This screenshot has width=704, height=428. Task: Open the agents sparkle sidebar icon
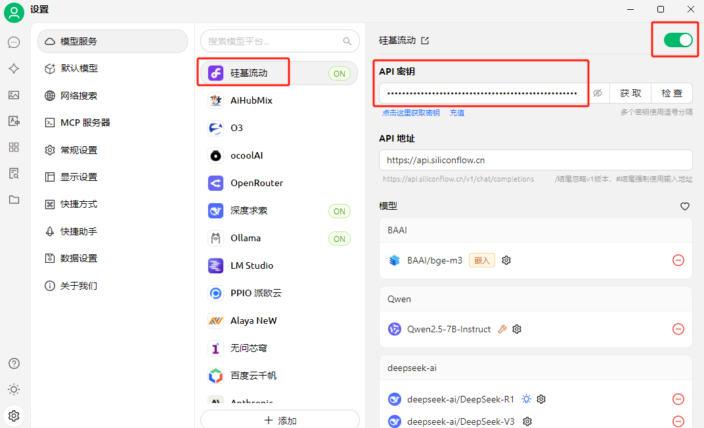14,69
